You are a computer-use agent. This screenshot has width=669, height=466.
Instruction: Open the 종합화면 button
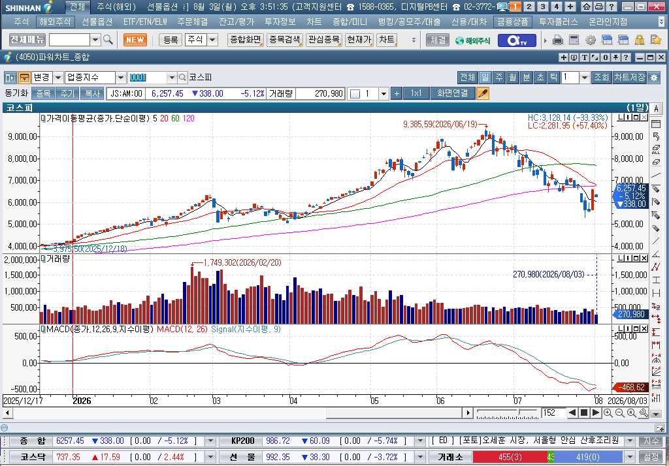click(x=246, y=40)
